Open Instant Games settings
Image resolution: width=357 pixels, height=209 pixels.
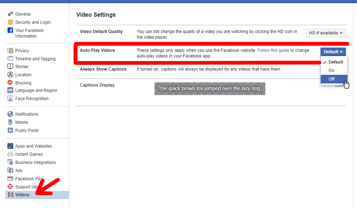click(29, 154)
